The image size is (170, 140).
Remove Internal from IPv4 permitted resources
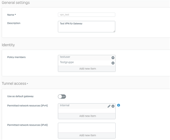click(113, 106)
